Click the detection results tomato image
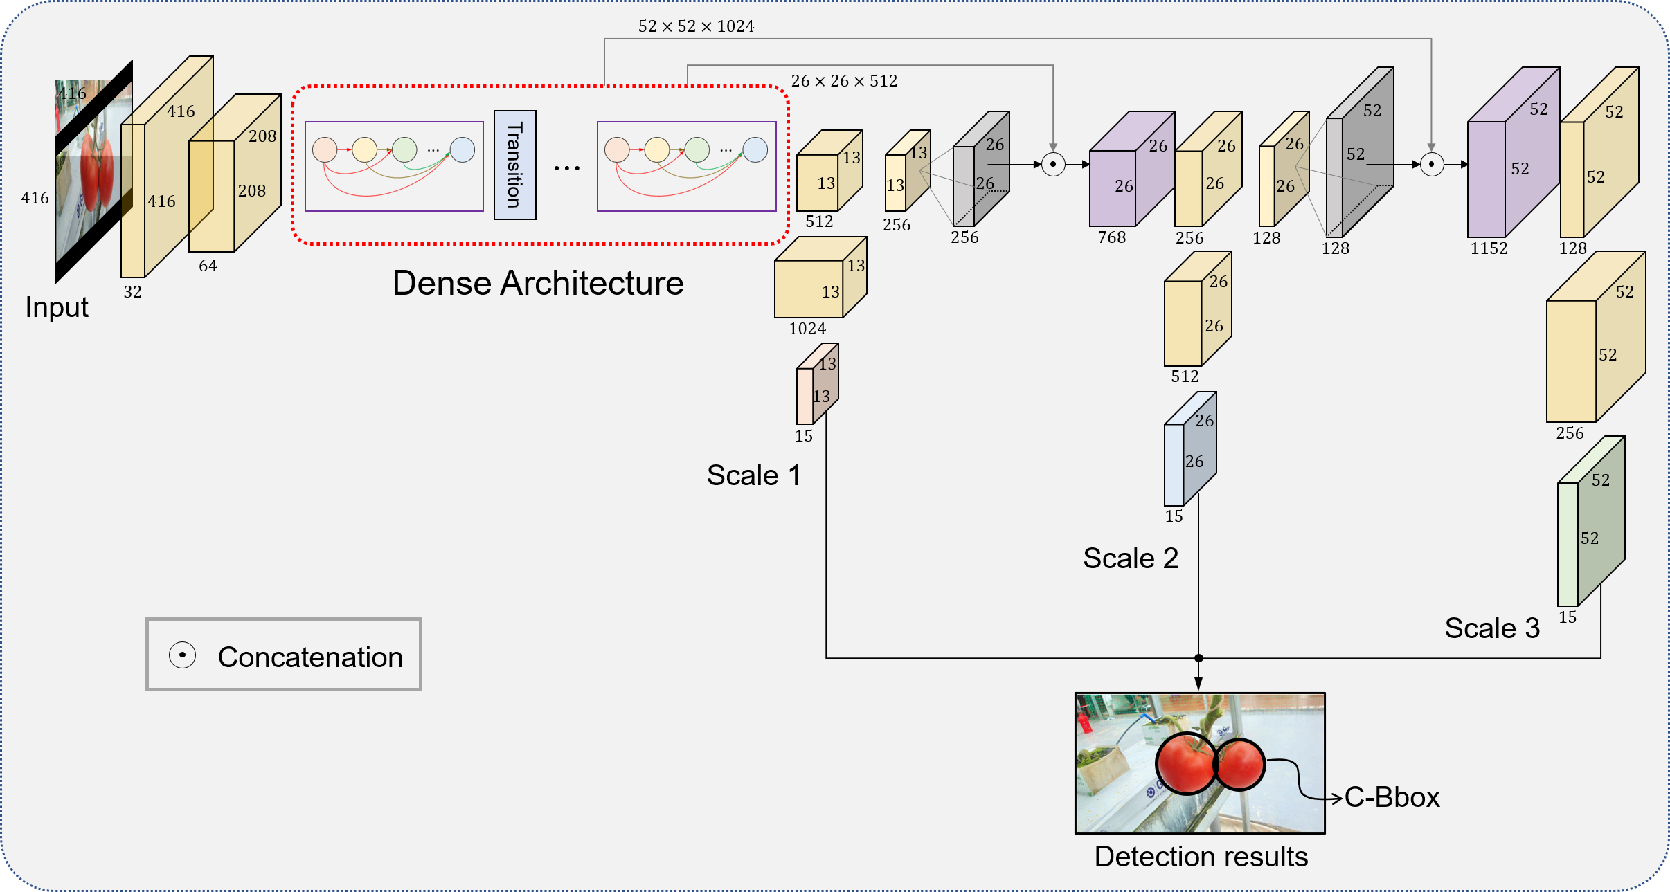The height and width of the screenshot is (892, 1670). click(1200, 763)
